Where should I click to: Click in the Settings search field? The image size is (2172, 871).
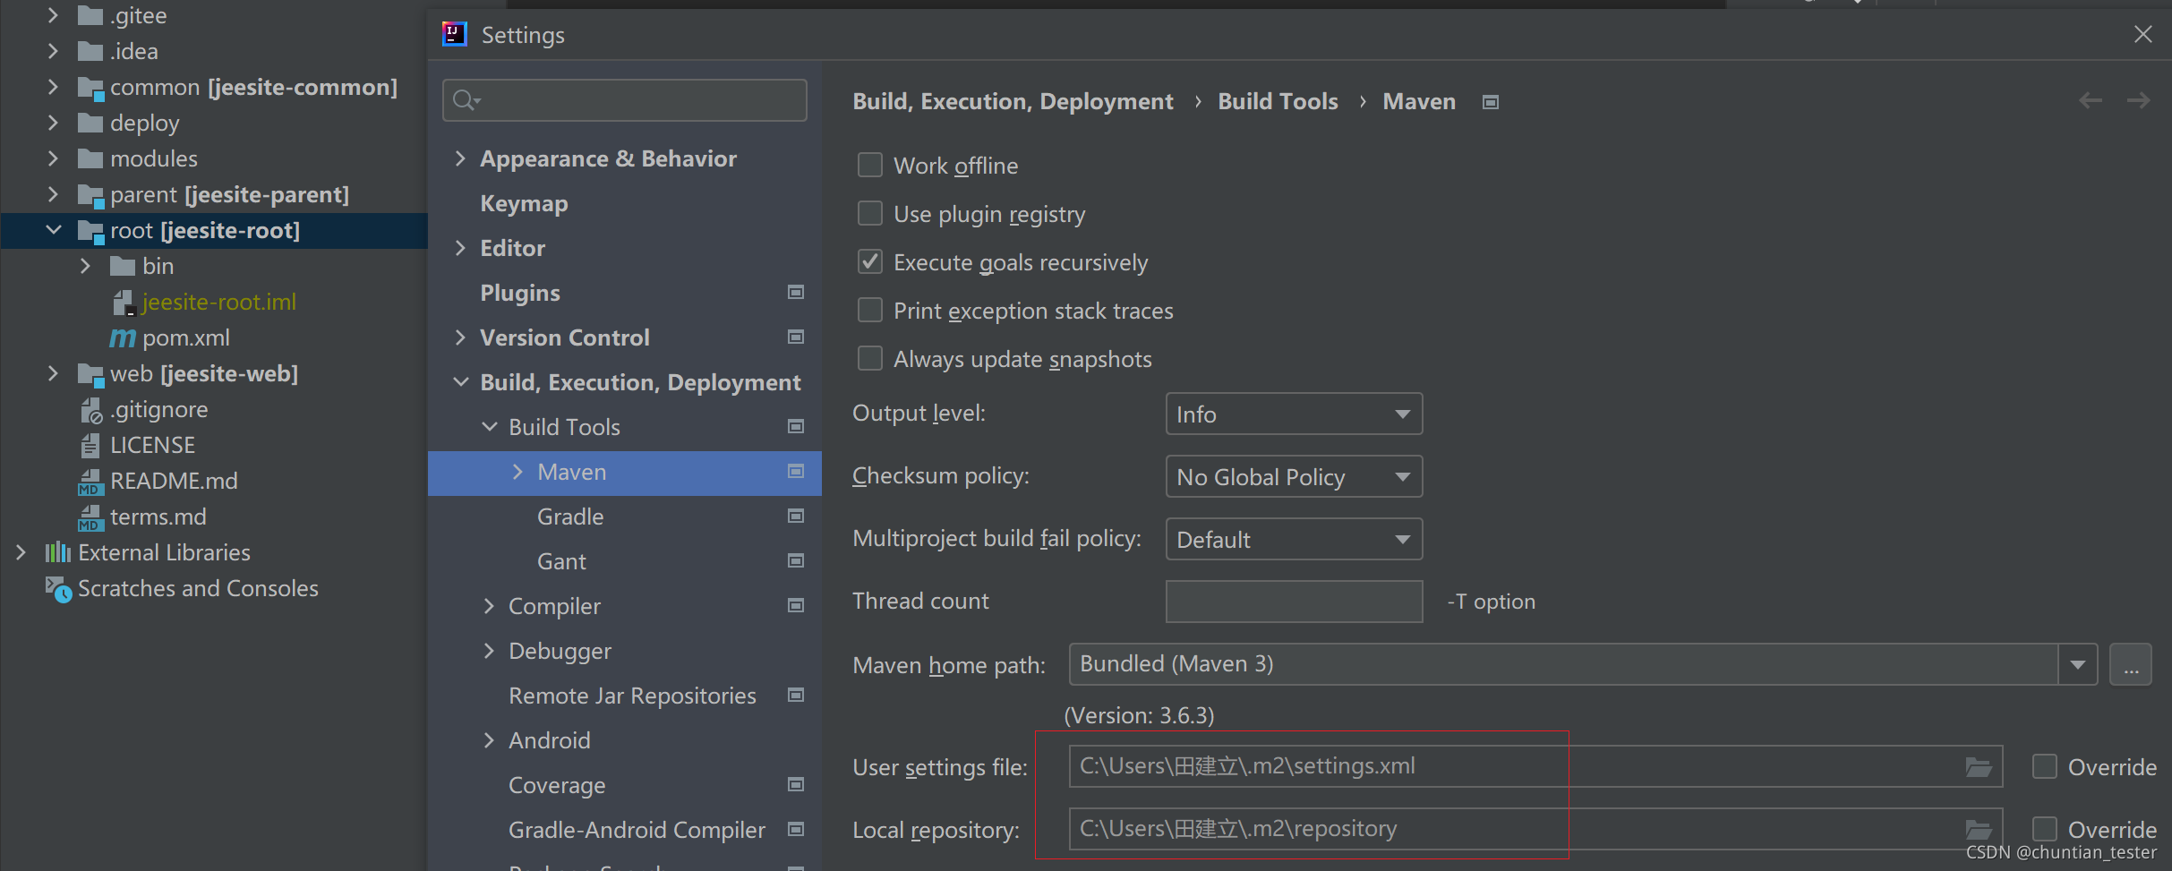point(625,100)
